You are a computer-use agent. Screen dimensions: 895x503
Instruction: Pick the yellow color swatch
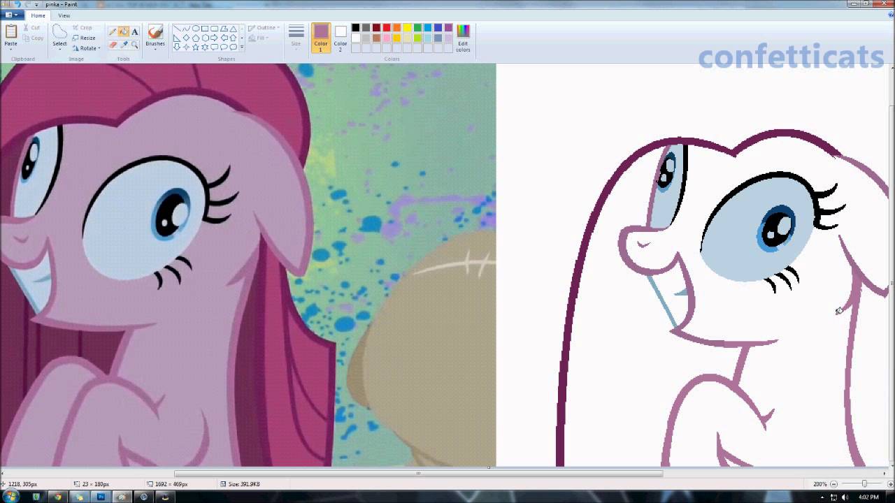pos(407,27)
